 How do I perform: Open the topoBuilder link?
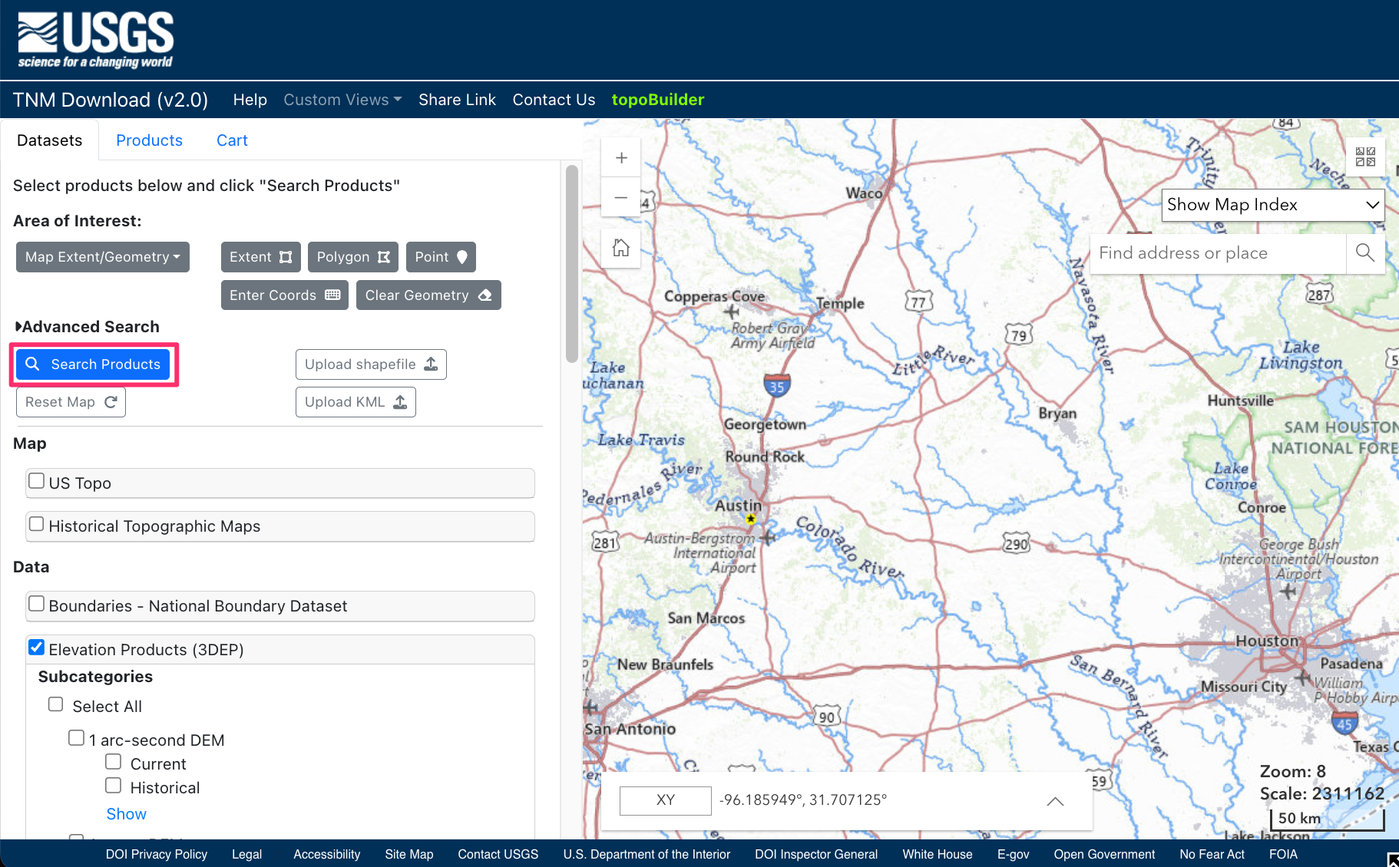coord(657,100)
